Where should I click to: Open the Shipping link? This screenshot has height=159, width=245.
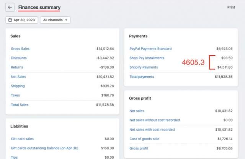click(18, 86)
